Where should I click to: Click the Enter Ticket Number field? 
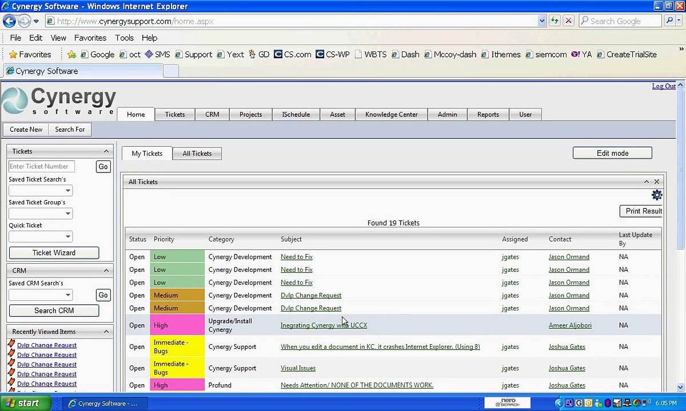(41, 166)
